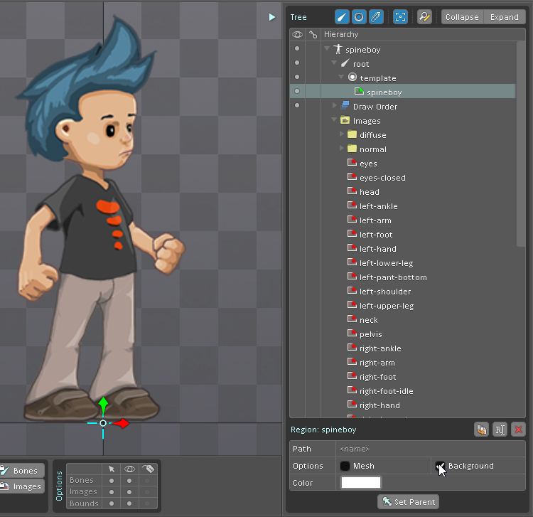The width and height of the screenshot is (533, 517).
Task: Click the yellow normal folder icon
Action: (352, 149)
